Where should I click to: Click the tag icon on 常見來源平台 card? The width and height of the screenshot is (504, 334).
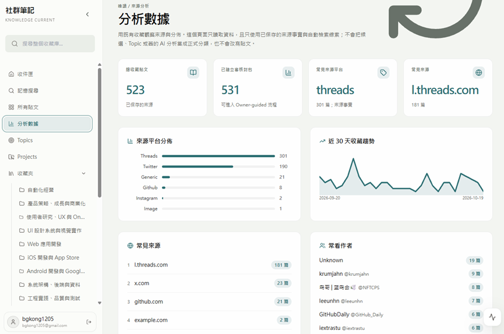pos(383,73)
